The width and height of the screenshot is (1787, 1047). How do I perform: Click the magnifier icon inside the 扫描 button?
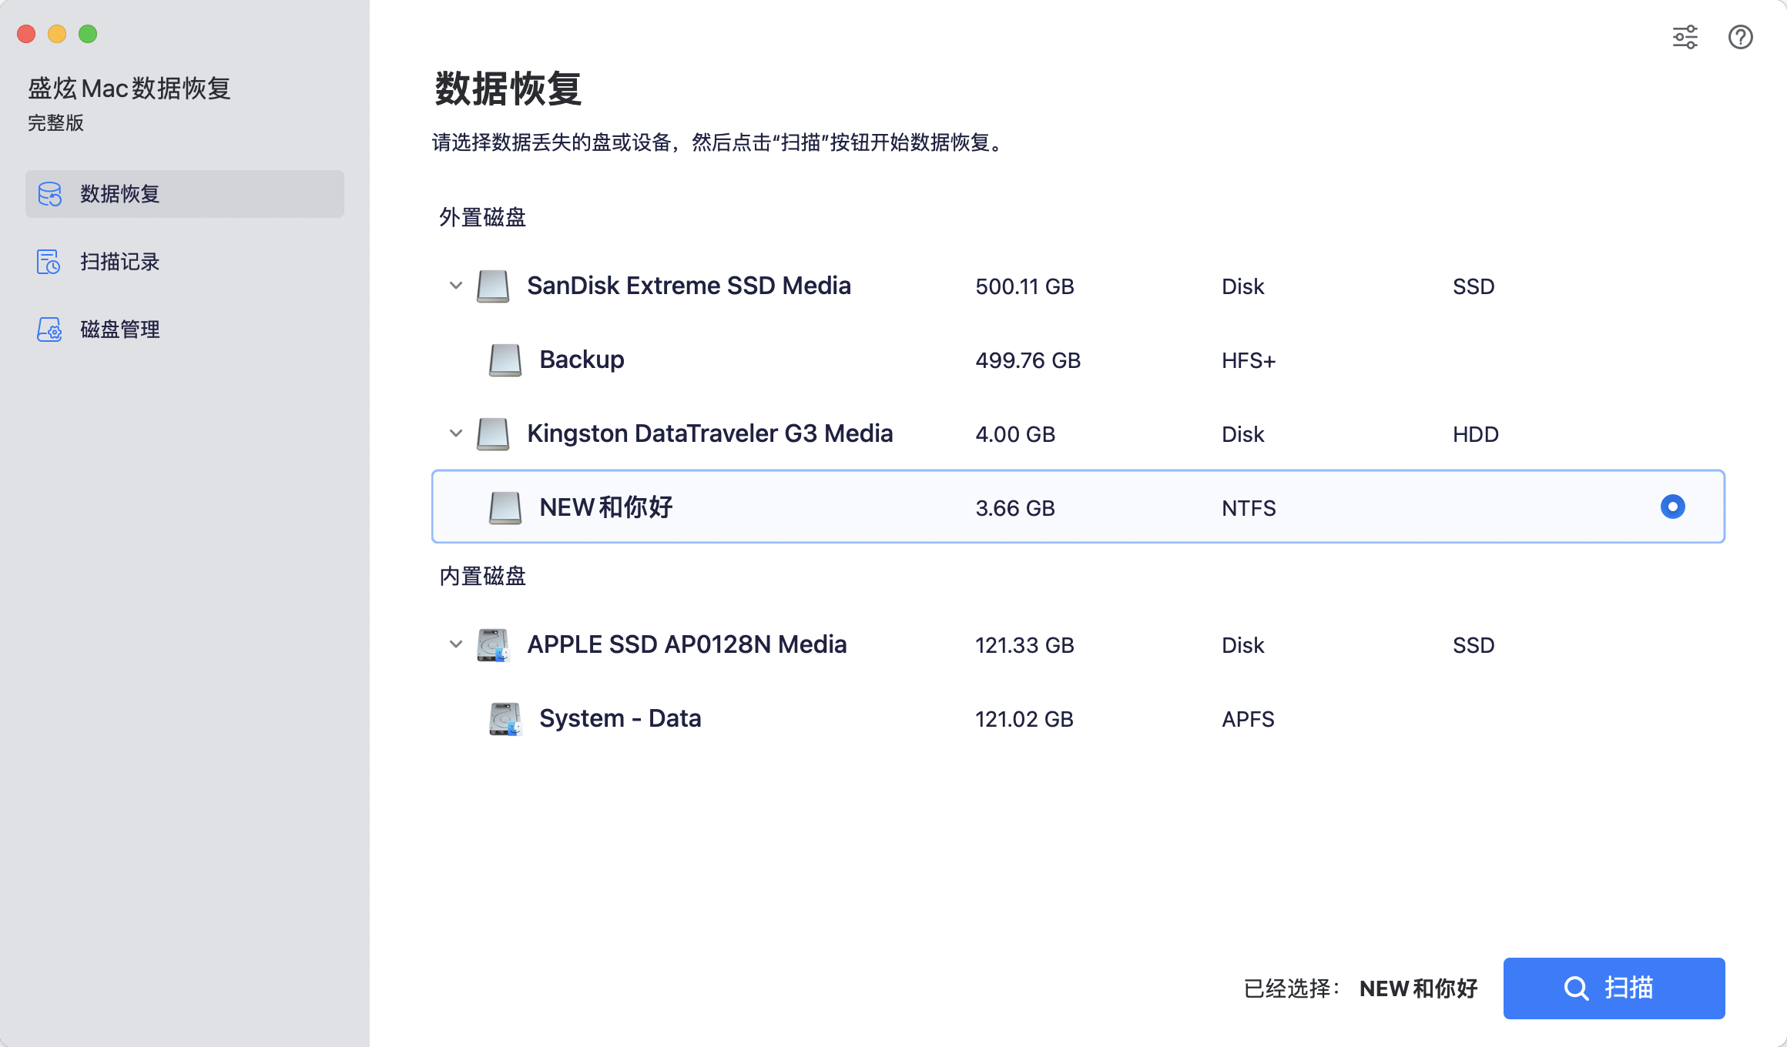tap(1576, 988)
